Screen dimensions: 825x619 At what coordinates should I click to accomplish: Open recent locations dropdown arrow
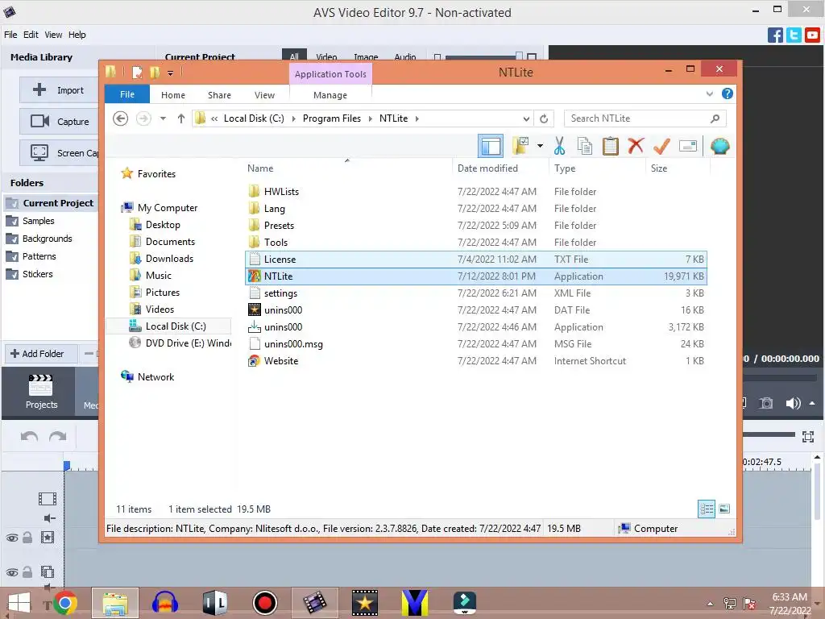click(x=163, y=118)
